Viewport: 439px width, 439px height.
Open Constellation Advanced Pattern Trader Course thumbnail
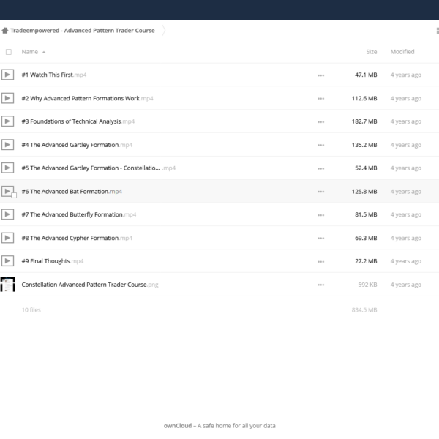pos(7,285)
